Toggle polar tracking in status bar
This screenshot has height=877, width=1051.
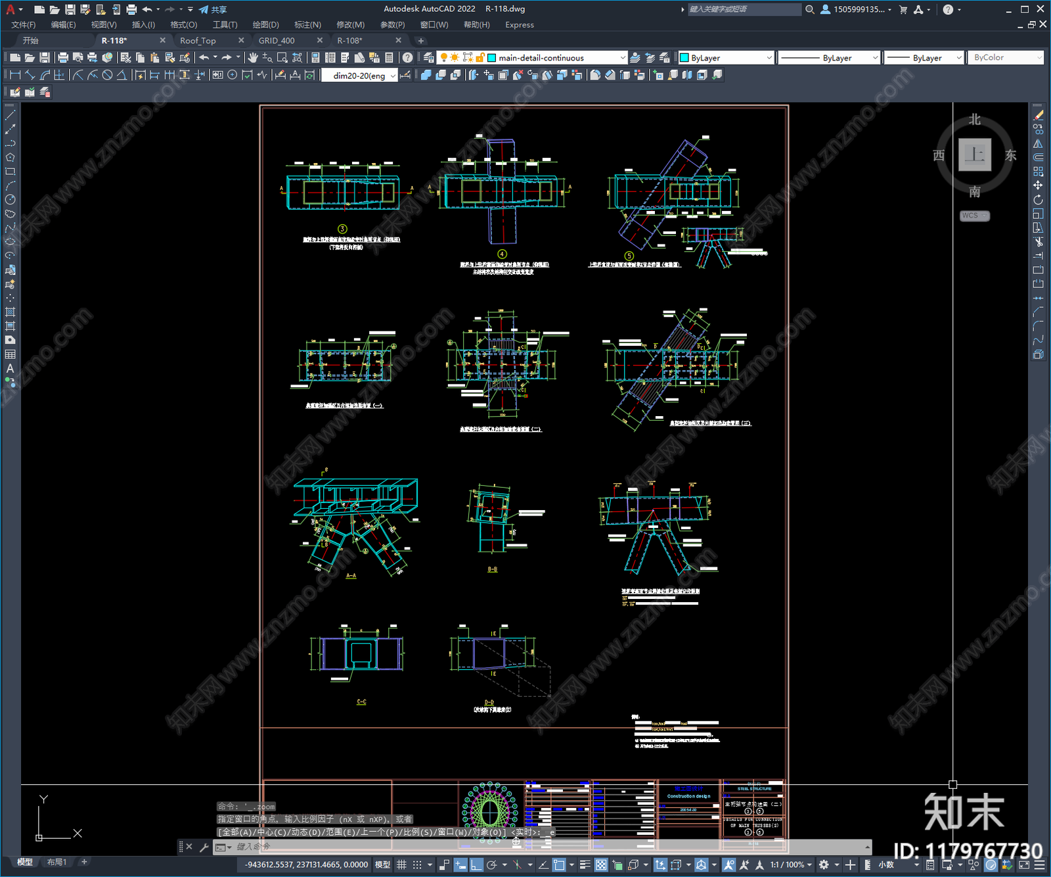coord(491,865)
